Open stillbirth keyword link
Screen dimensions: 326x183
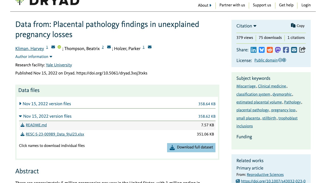pos(269,118)
